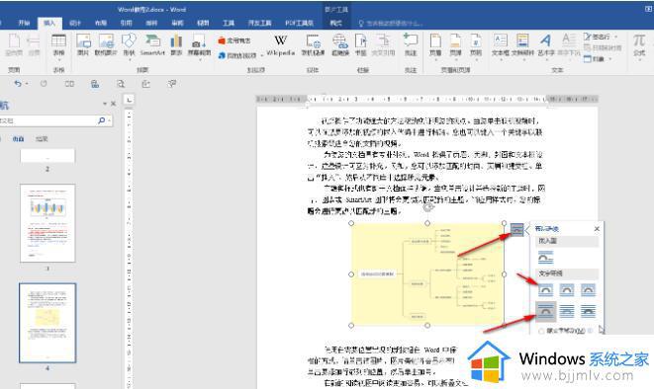Click the mind map picture in document

(427, 274)
